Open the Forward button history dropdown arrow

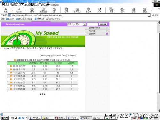(26, 10)
